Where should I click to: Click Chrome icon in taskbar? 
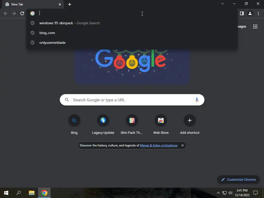(44, 193)
